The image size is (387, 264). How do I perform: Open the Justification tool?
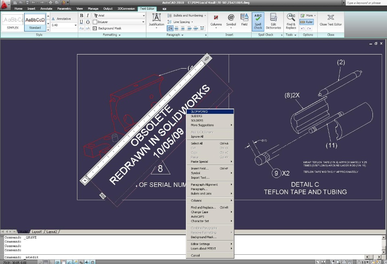156,21
